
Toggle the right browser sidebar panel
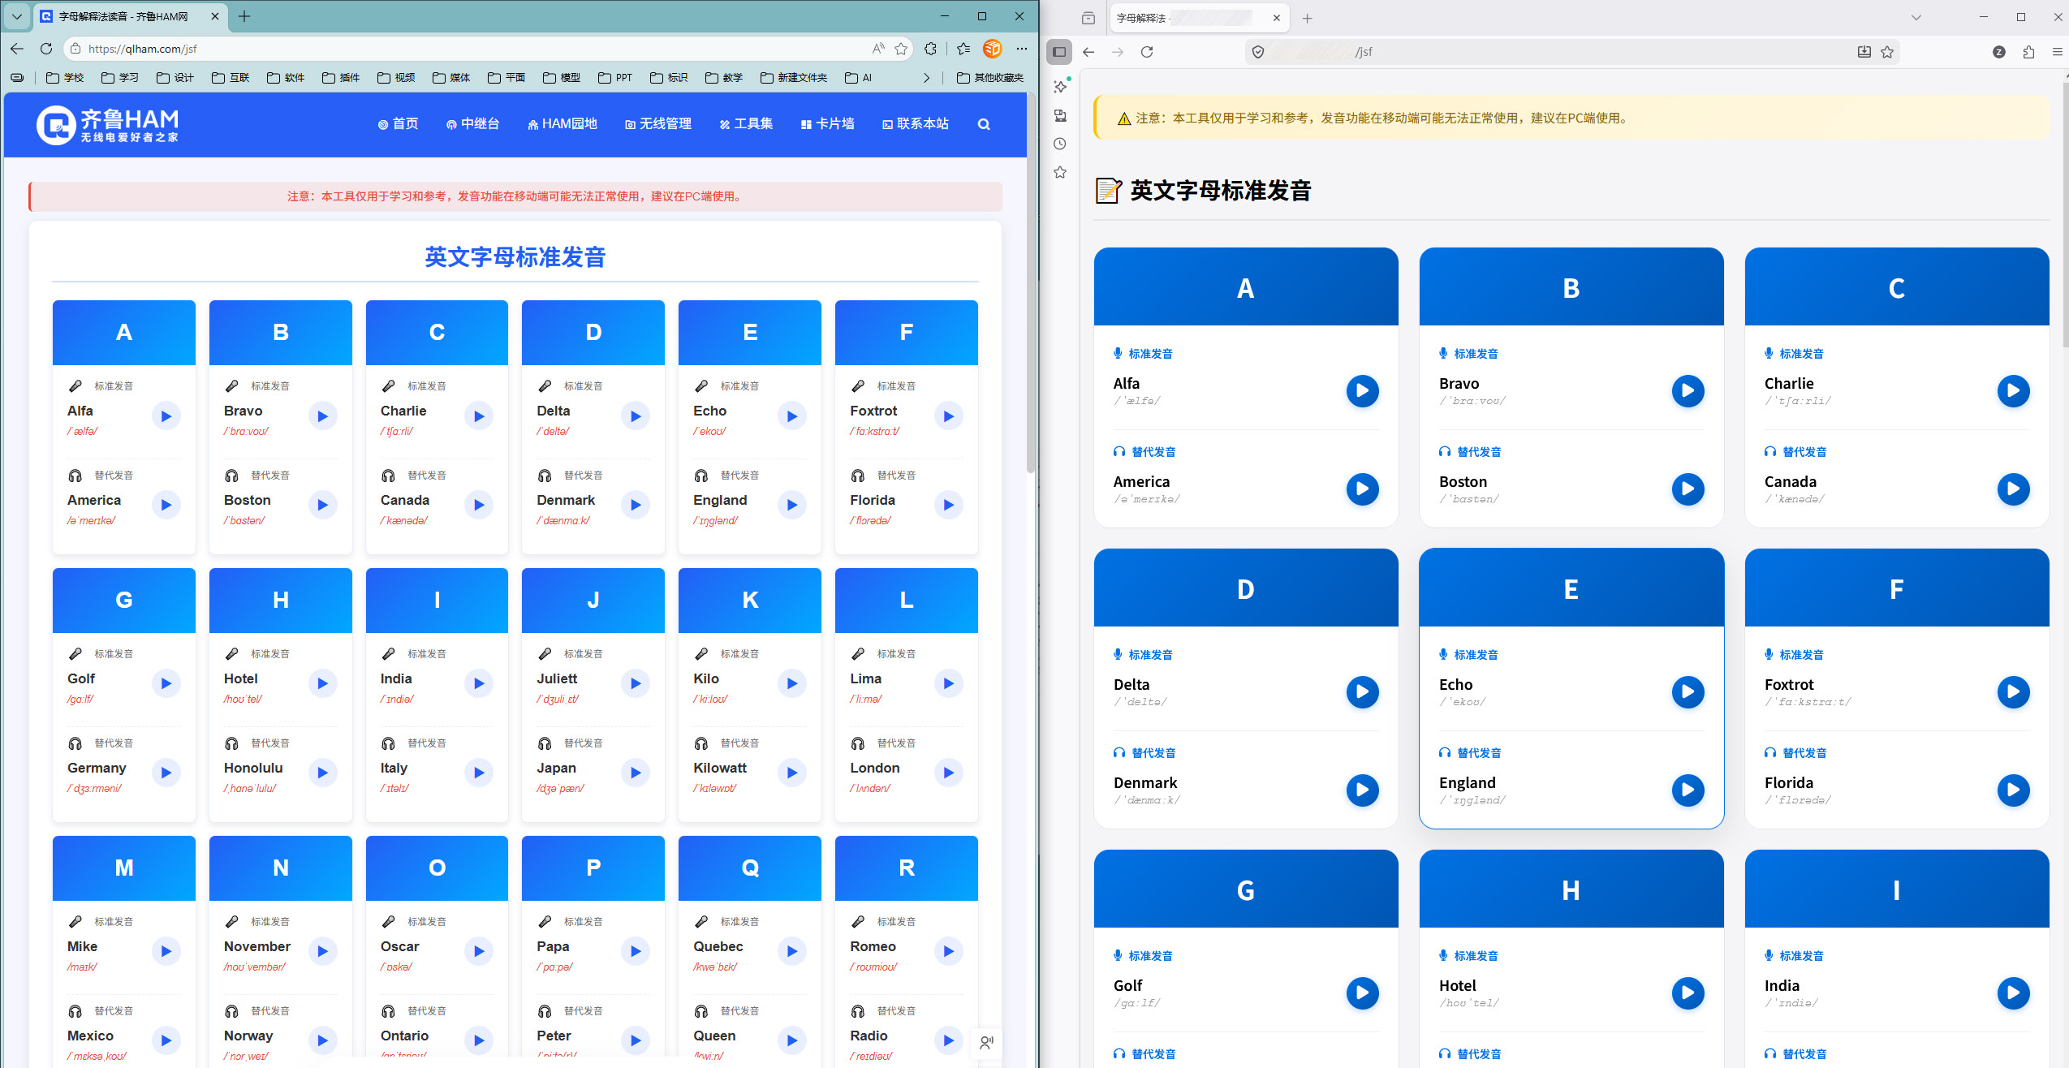coord(1059,52)
